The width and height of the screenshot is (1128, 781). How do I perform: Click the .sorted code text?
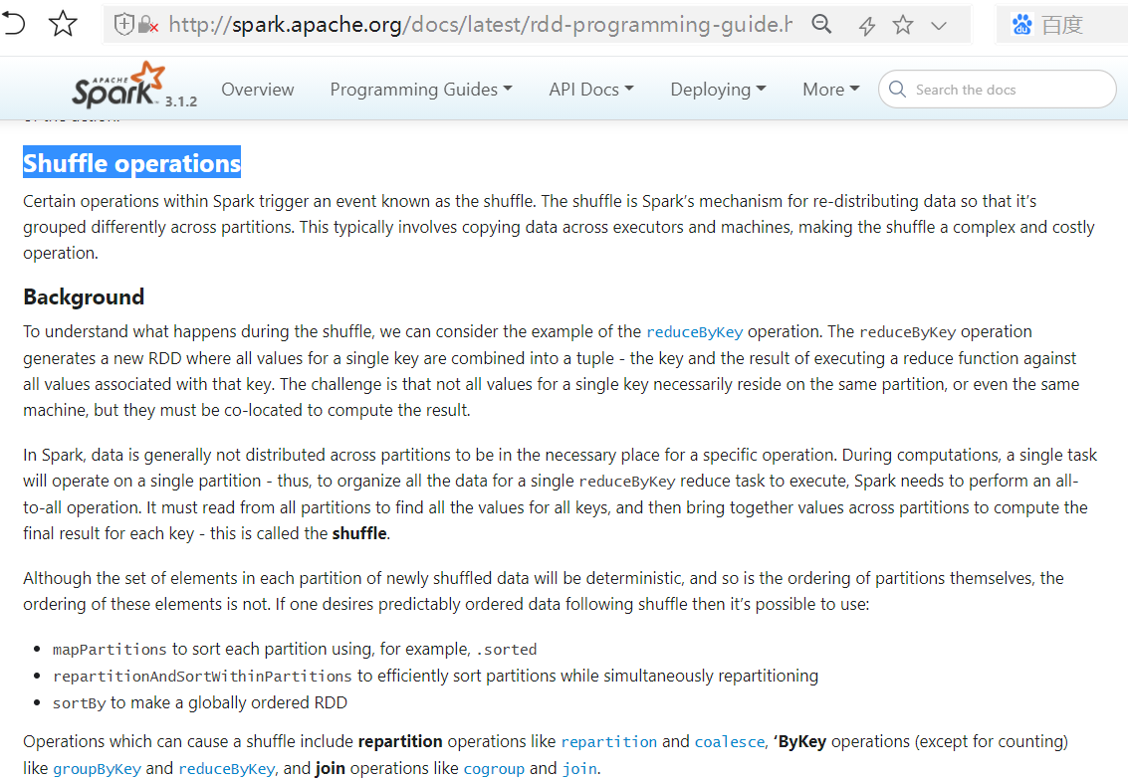pos(506,650)
